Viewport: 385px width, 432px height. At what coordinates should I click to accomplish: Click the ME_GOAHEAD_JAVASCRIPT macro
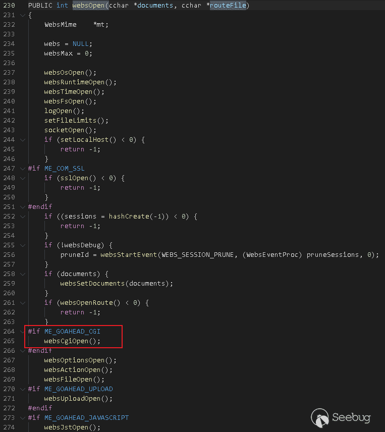tap(86, 418)
